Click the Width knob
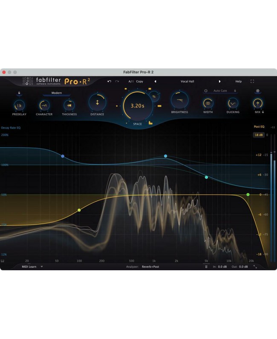Screen dimensions: 277x339 pos(208,103)
